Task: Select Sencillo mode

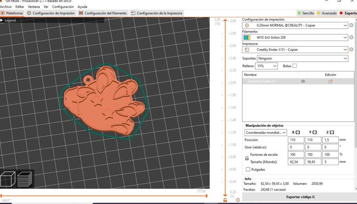Action: (306, 13)
